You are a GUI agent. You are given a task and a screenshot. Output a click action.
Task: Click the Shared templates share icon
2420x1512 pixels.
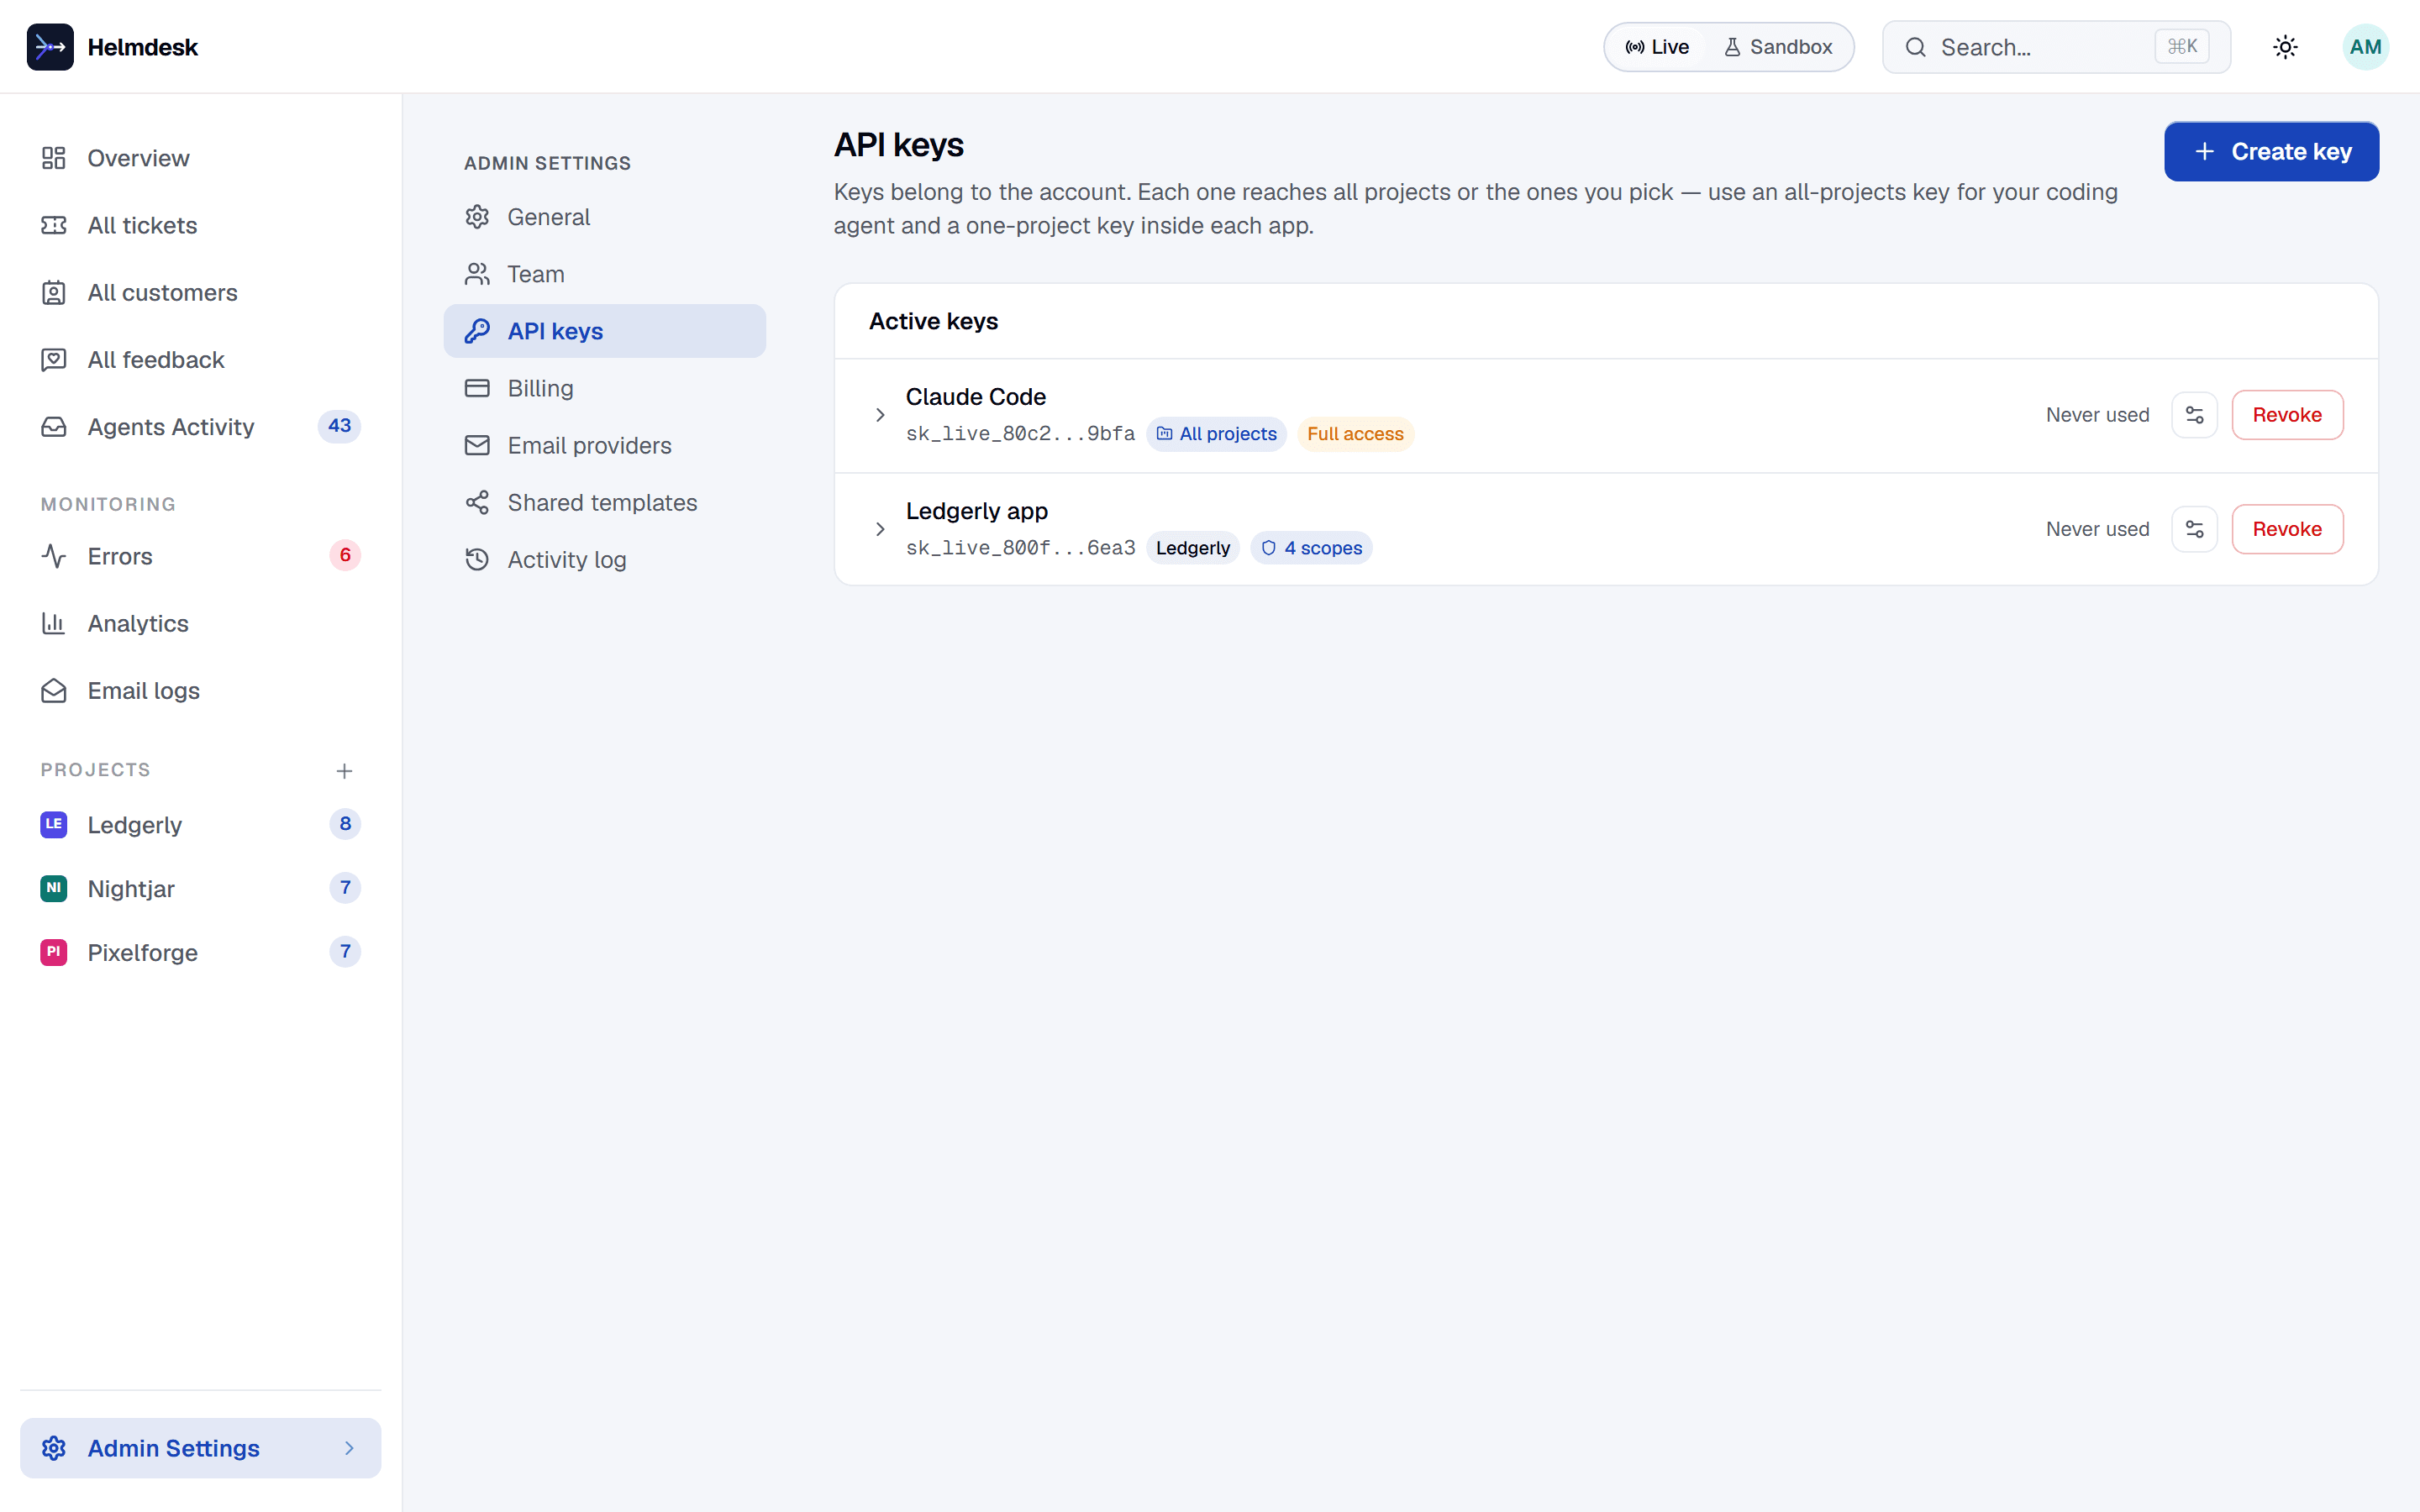point(477,503)
